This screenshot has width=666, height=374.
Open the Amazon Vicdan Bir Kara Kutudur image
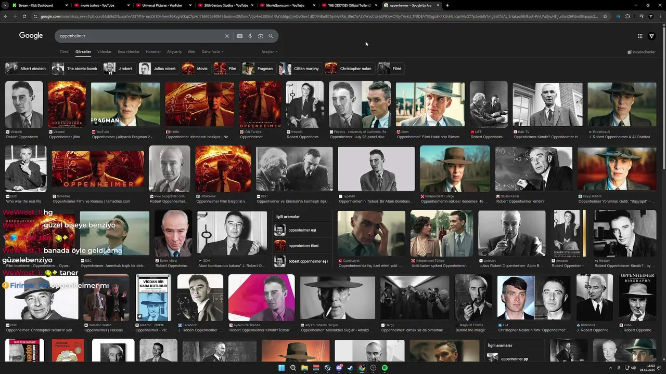point(153,297)
